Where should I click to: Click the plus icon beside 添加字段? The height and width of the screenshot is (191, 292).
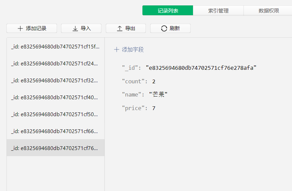[117, 49]
